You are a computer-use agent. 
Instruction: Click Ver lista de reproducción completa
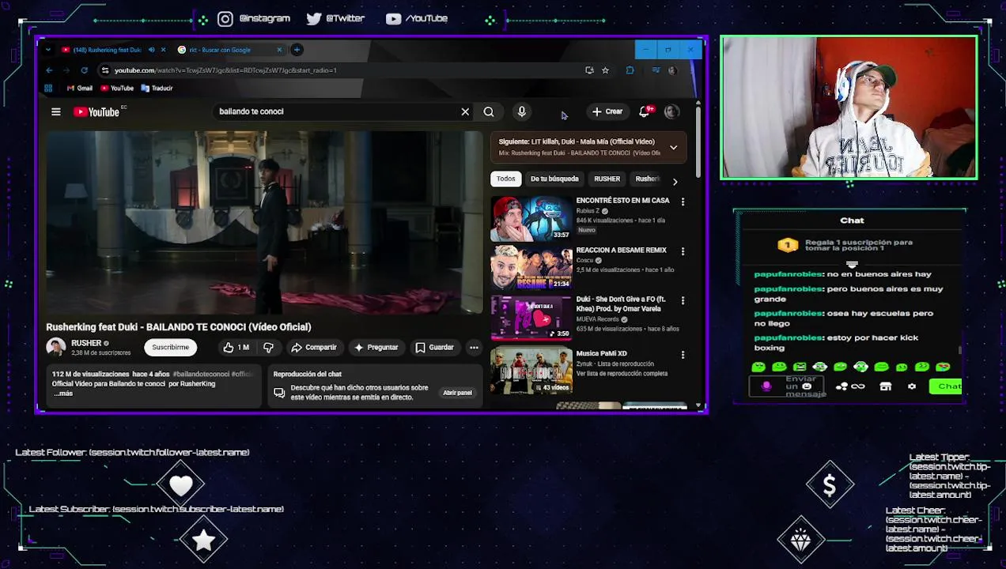click(x=622, y=374)
